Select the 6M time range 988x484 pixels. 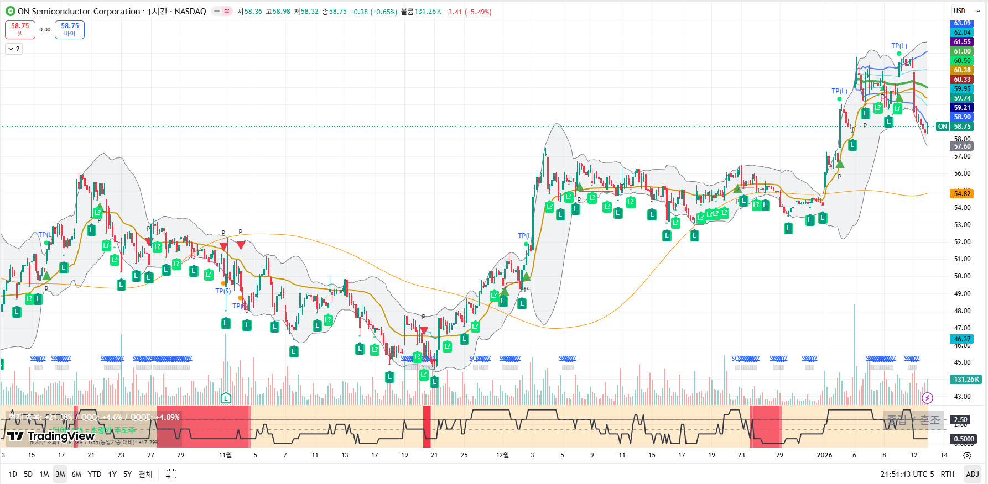(x=76, y=474)
